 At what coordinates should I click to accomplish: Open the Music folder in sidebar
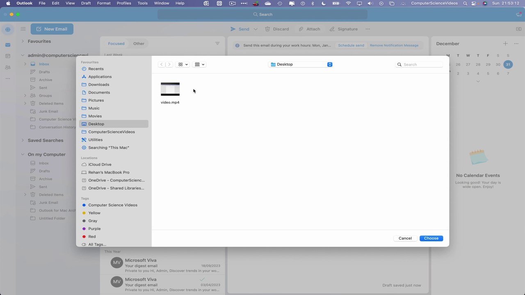114,108
